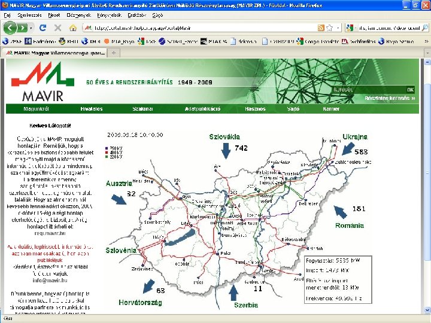Open the list all tabs dropdown

tap(427, 53)
